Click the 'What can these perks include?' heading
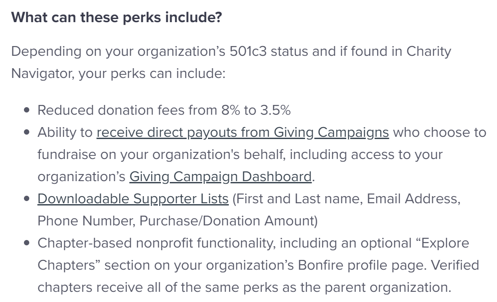This screenshot has width=497, height=302. pyautogui.click(x=116, y=17)
